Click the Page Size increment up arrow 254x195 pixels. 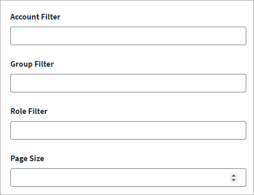pos(233,175)
